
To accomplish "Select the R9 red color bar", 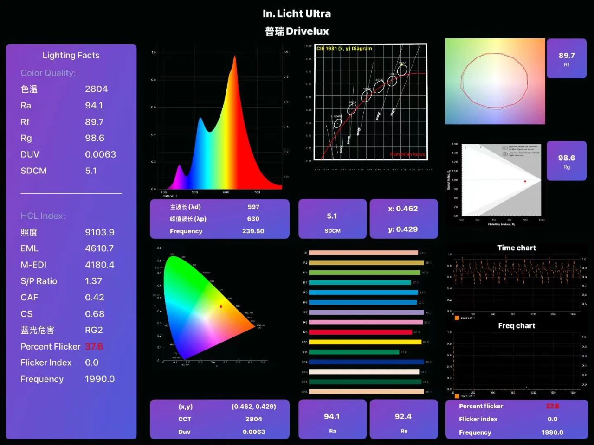I will pyautogui.click(x=360, y=332).
